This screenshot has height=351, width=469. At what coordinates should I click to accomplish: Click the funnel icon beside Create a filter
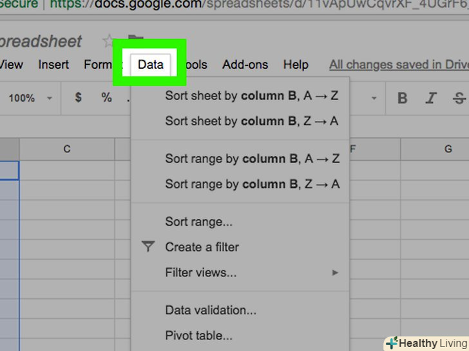click(x=148, y=246)
